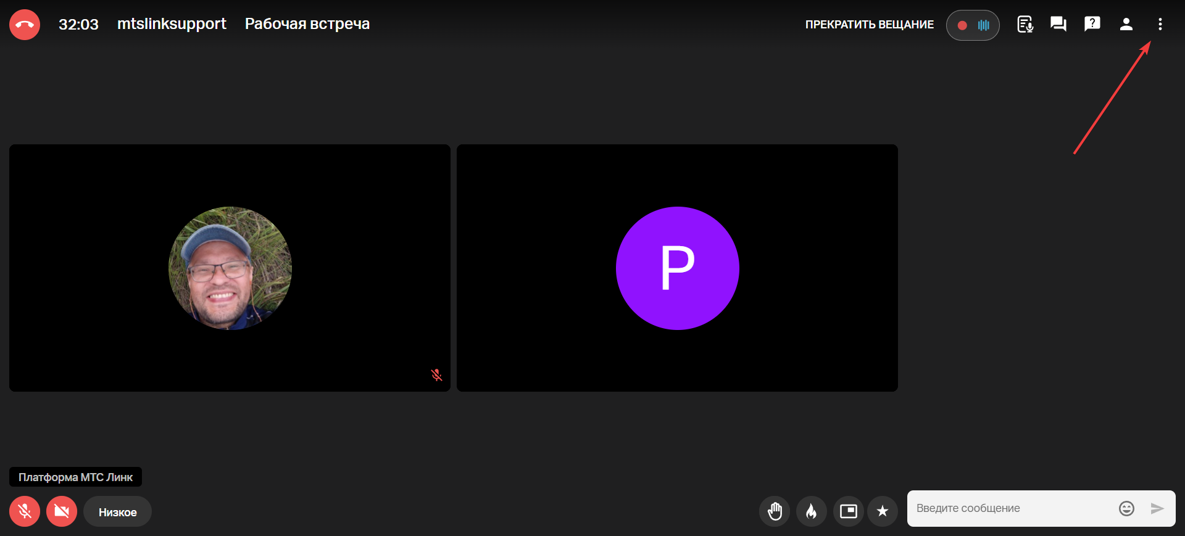Open the chat panel icon
The image size is (1185, 536).
[1058, 25]
